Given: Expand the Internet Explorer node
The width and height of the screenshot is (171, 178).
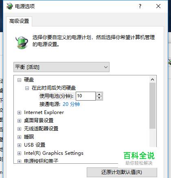Looking at the screenshot, I should click(x=19, y=112).
